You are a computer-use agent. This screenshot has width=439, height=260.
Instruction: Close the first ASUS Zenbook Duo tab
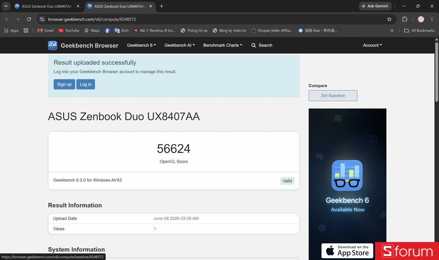pos(78,6)
